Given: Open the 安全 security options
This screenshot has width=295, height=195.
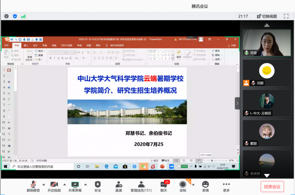Looking at the screenshot, I should (98, 187).
